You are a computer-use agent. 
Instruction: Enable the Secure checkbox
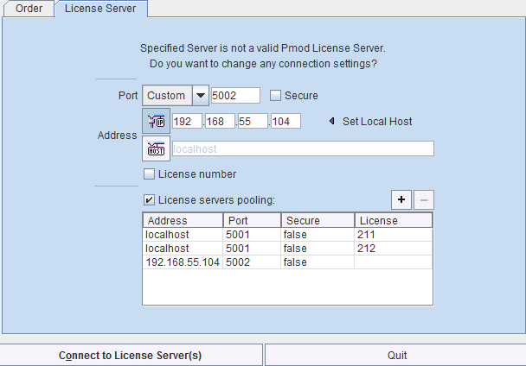pos(275,96)
